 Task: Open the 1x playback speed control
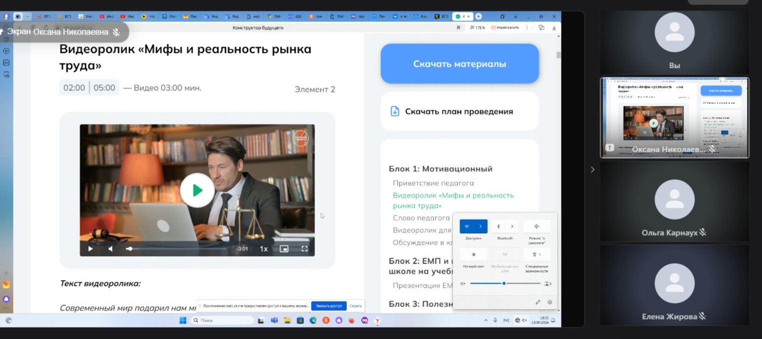[x=263, y=249]
